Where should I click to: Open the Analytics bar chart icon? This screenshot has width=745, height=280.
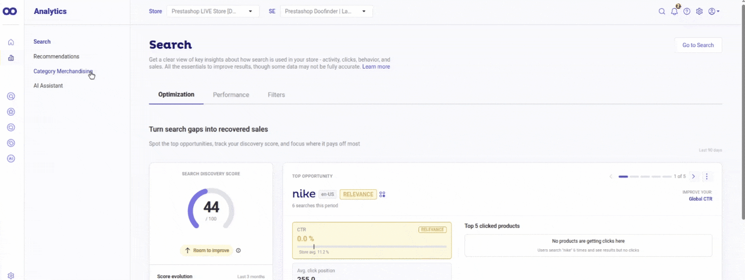pyautogui.click(x=10, y=58)
